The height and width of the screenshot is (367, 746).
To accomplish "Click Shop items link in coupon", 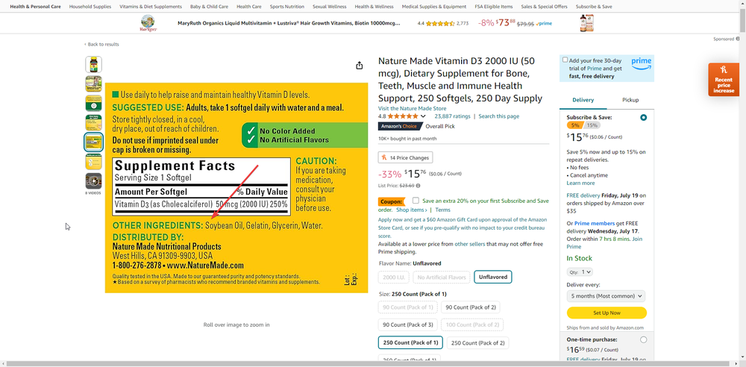I will coord(412,210).
